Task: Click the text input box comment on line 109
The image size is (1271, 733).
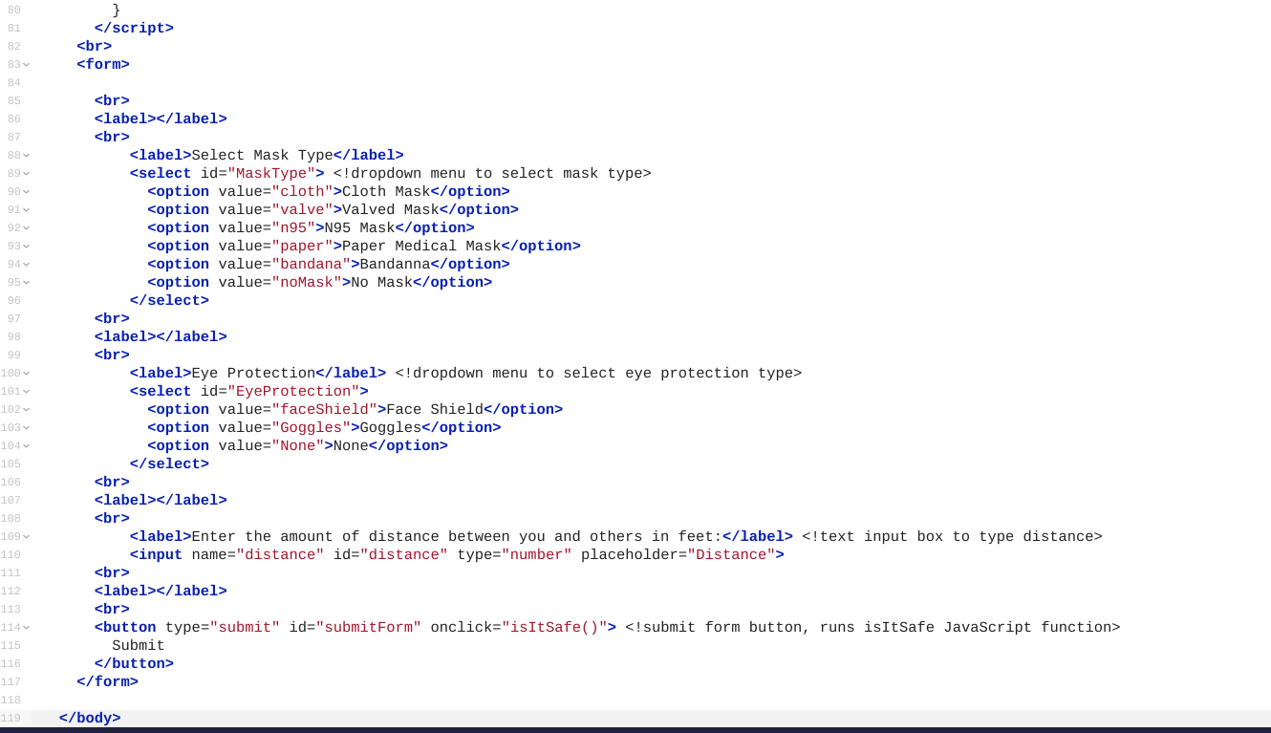Action: point(952,537)
